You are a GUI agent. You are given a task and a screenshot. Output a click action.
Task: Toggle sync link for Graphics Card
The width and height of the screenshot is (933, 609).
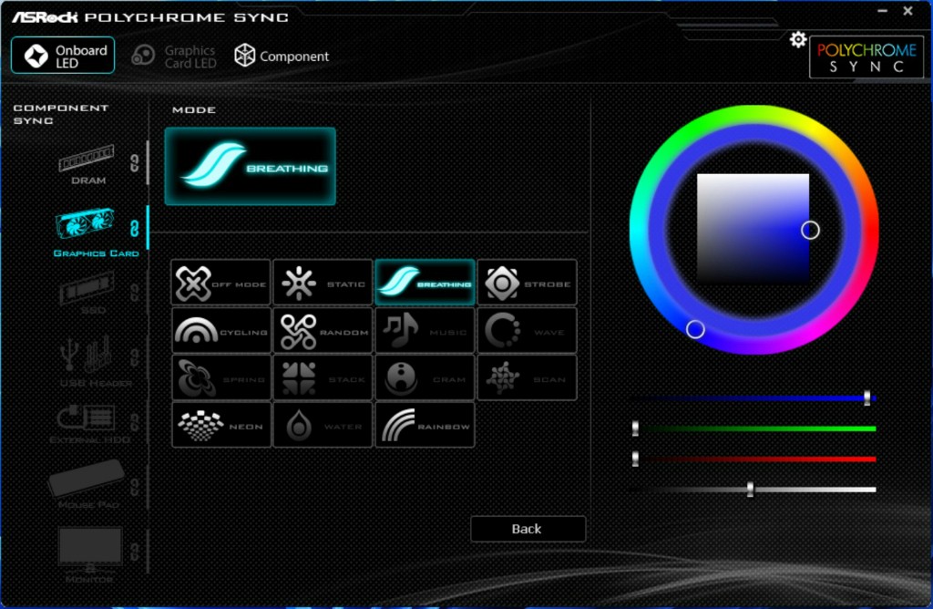pyautogui.click(x=135, y=228)
